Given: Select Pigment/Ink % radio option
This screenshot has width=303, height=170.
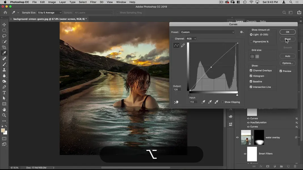Looking at the screenshot, I should (x=251, y=42).
